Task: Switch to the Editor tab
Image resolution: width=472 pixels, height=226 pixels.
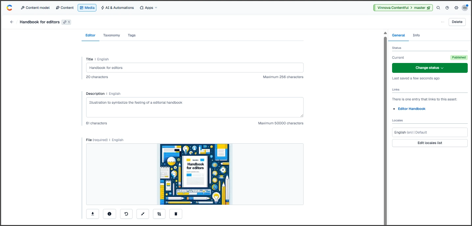Action: pos(90,35)
